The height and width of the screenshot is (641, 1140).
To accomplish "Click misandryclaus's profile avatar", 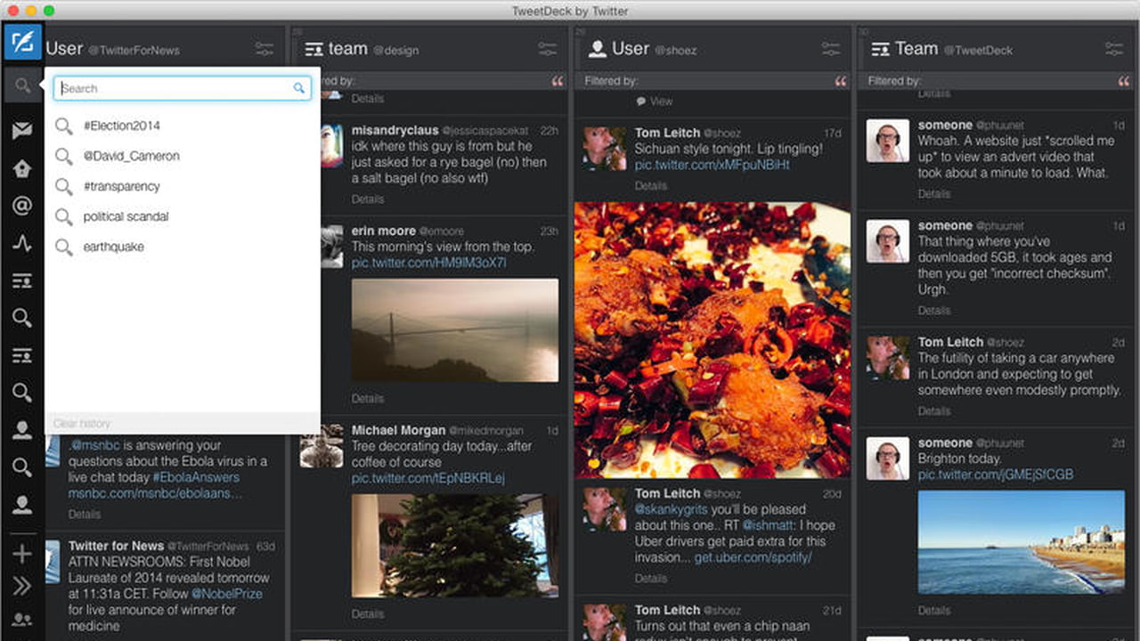I will pos(331,145).
